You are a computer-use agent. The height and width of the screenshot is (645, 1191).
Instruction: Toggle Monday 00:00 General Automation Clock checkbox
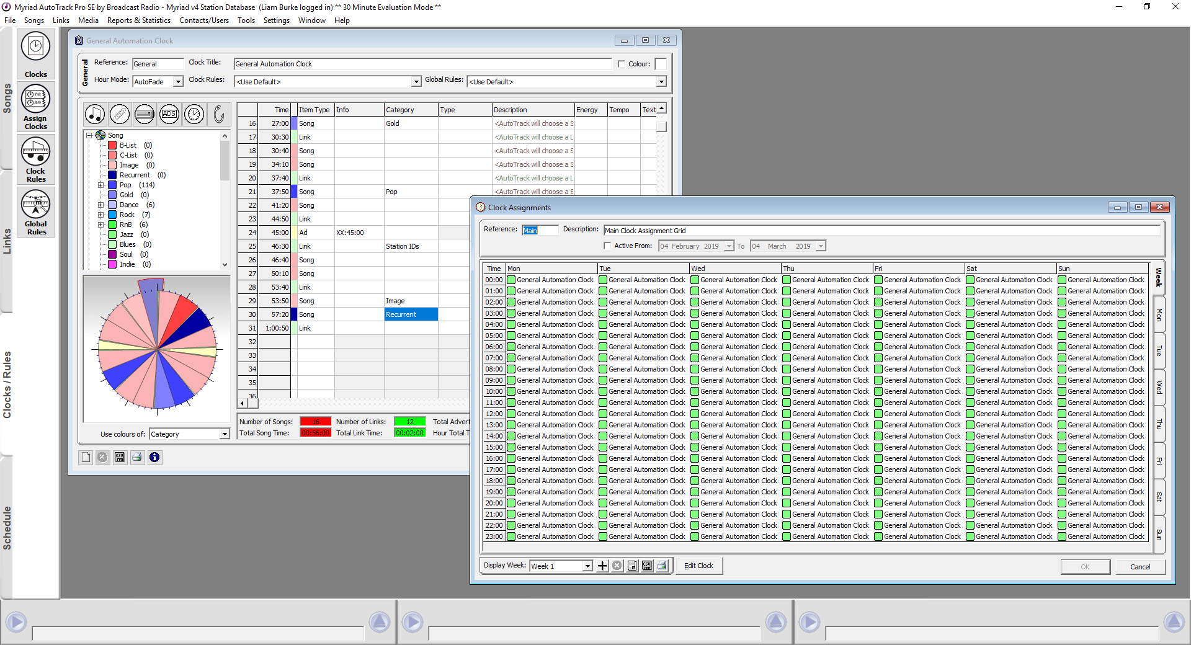pos(512,280)
